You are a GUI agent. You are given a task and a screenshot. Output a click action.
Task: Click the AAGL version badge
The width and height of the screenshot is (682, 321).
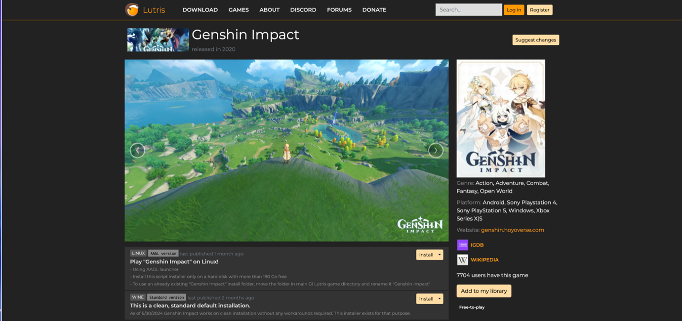pyautogui.click(x=163, y=253)
